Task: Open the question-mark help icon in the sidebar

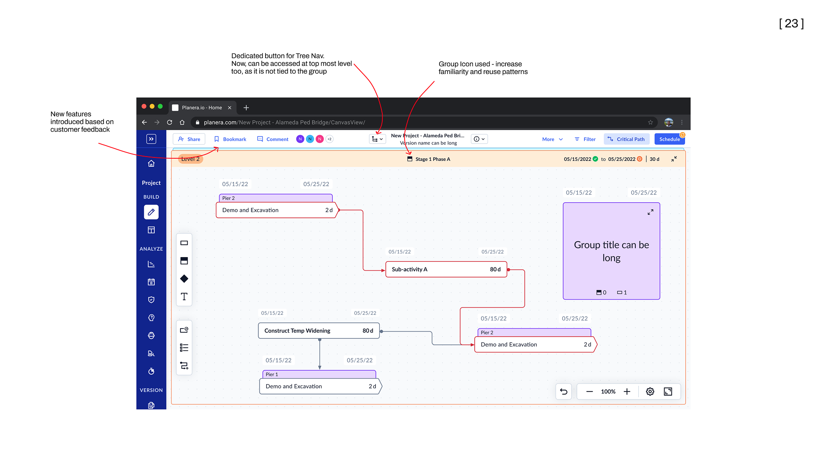Action: pos(151,318)
